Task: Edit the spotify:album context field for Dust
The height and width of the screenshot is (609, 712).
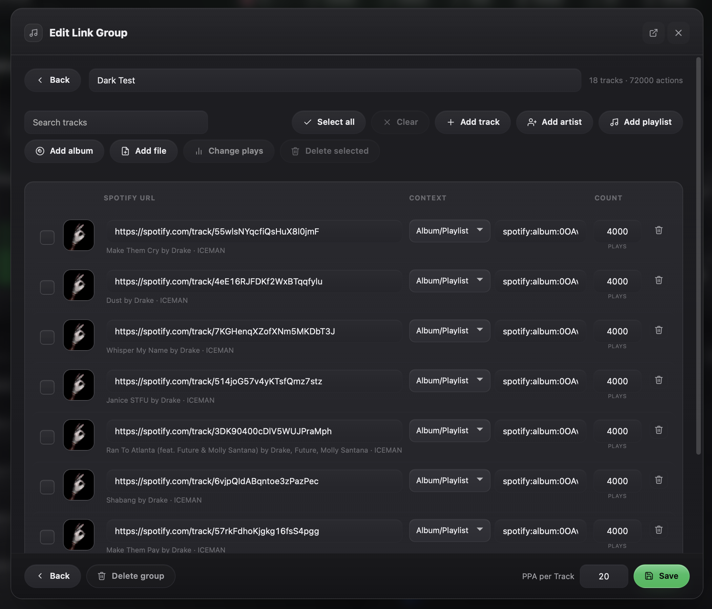Action: coord(540,281)
